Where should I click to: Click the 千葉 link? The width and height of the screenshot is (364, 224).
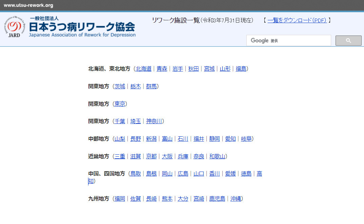120,121
